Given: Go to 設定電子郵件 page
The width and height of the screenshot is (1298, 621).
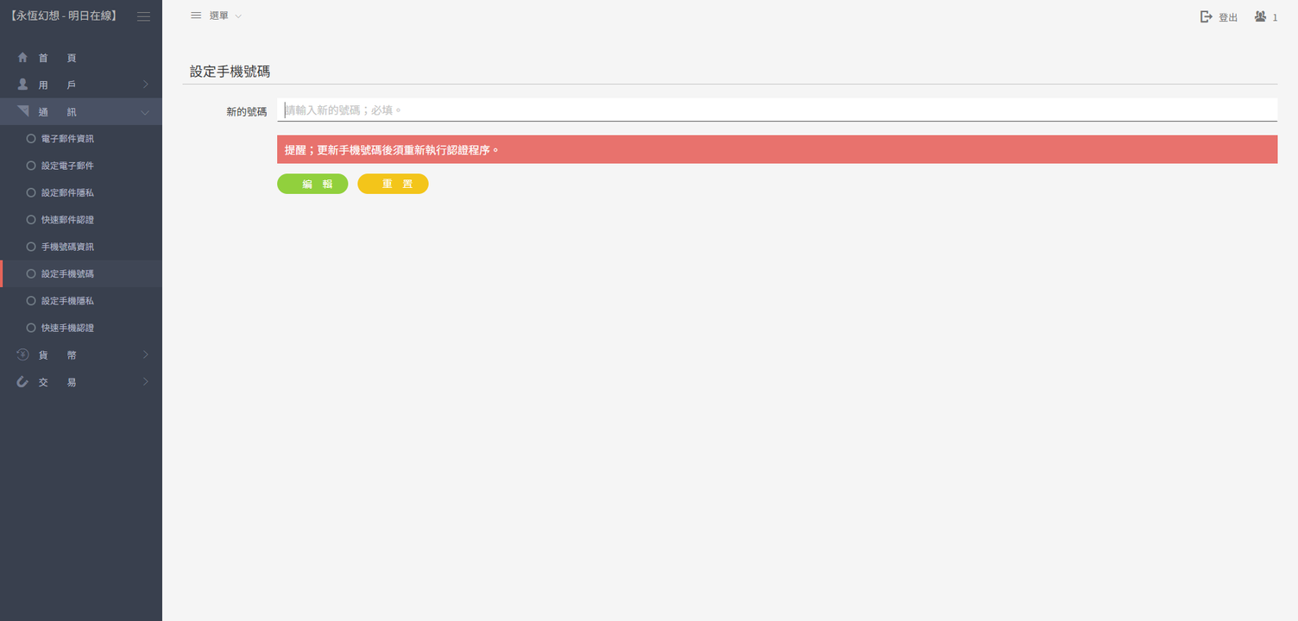Looking at the screenshot, I should [x=81, y=165].
